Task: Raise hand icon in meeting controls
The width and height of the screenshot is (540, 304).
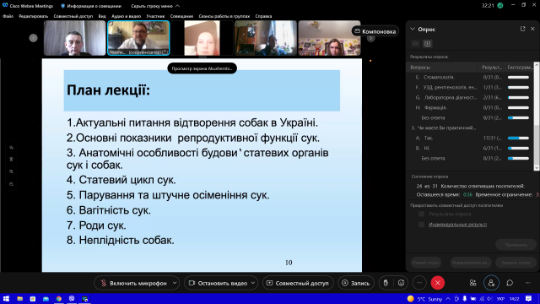Action: coord(386,283)
